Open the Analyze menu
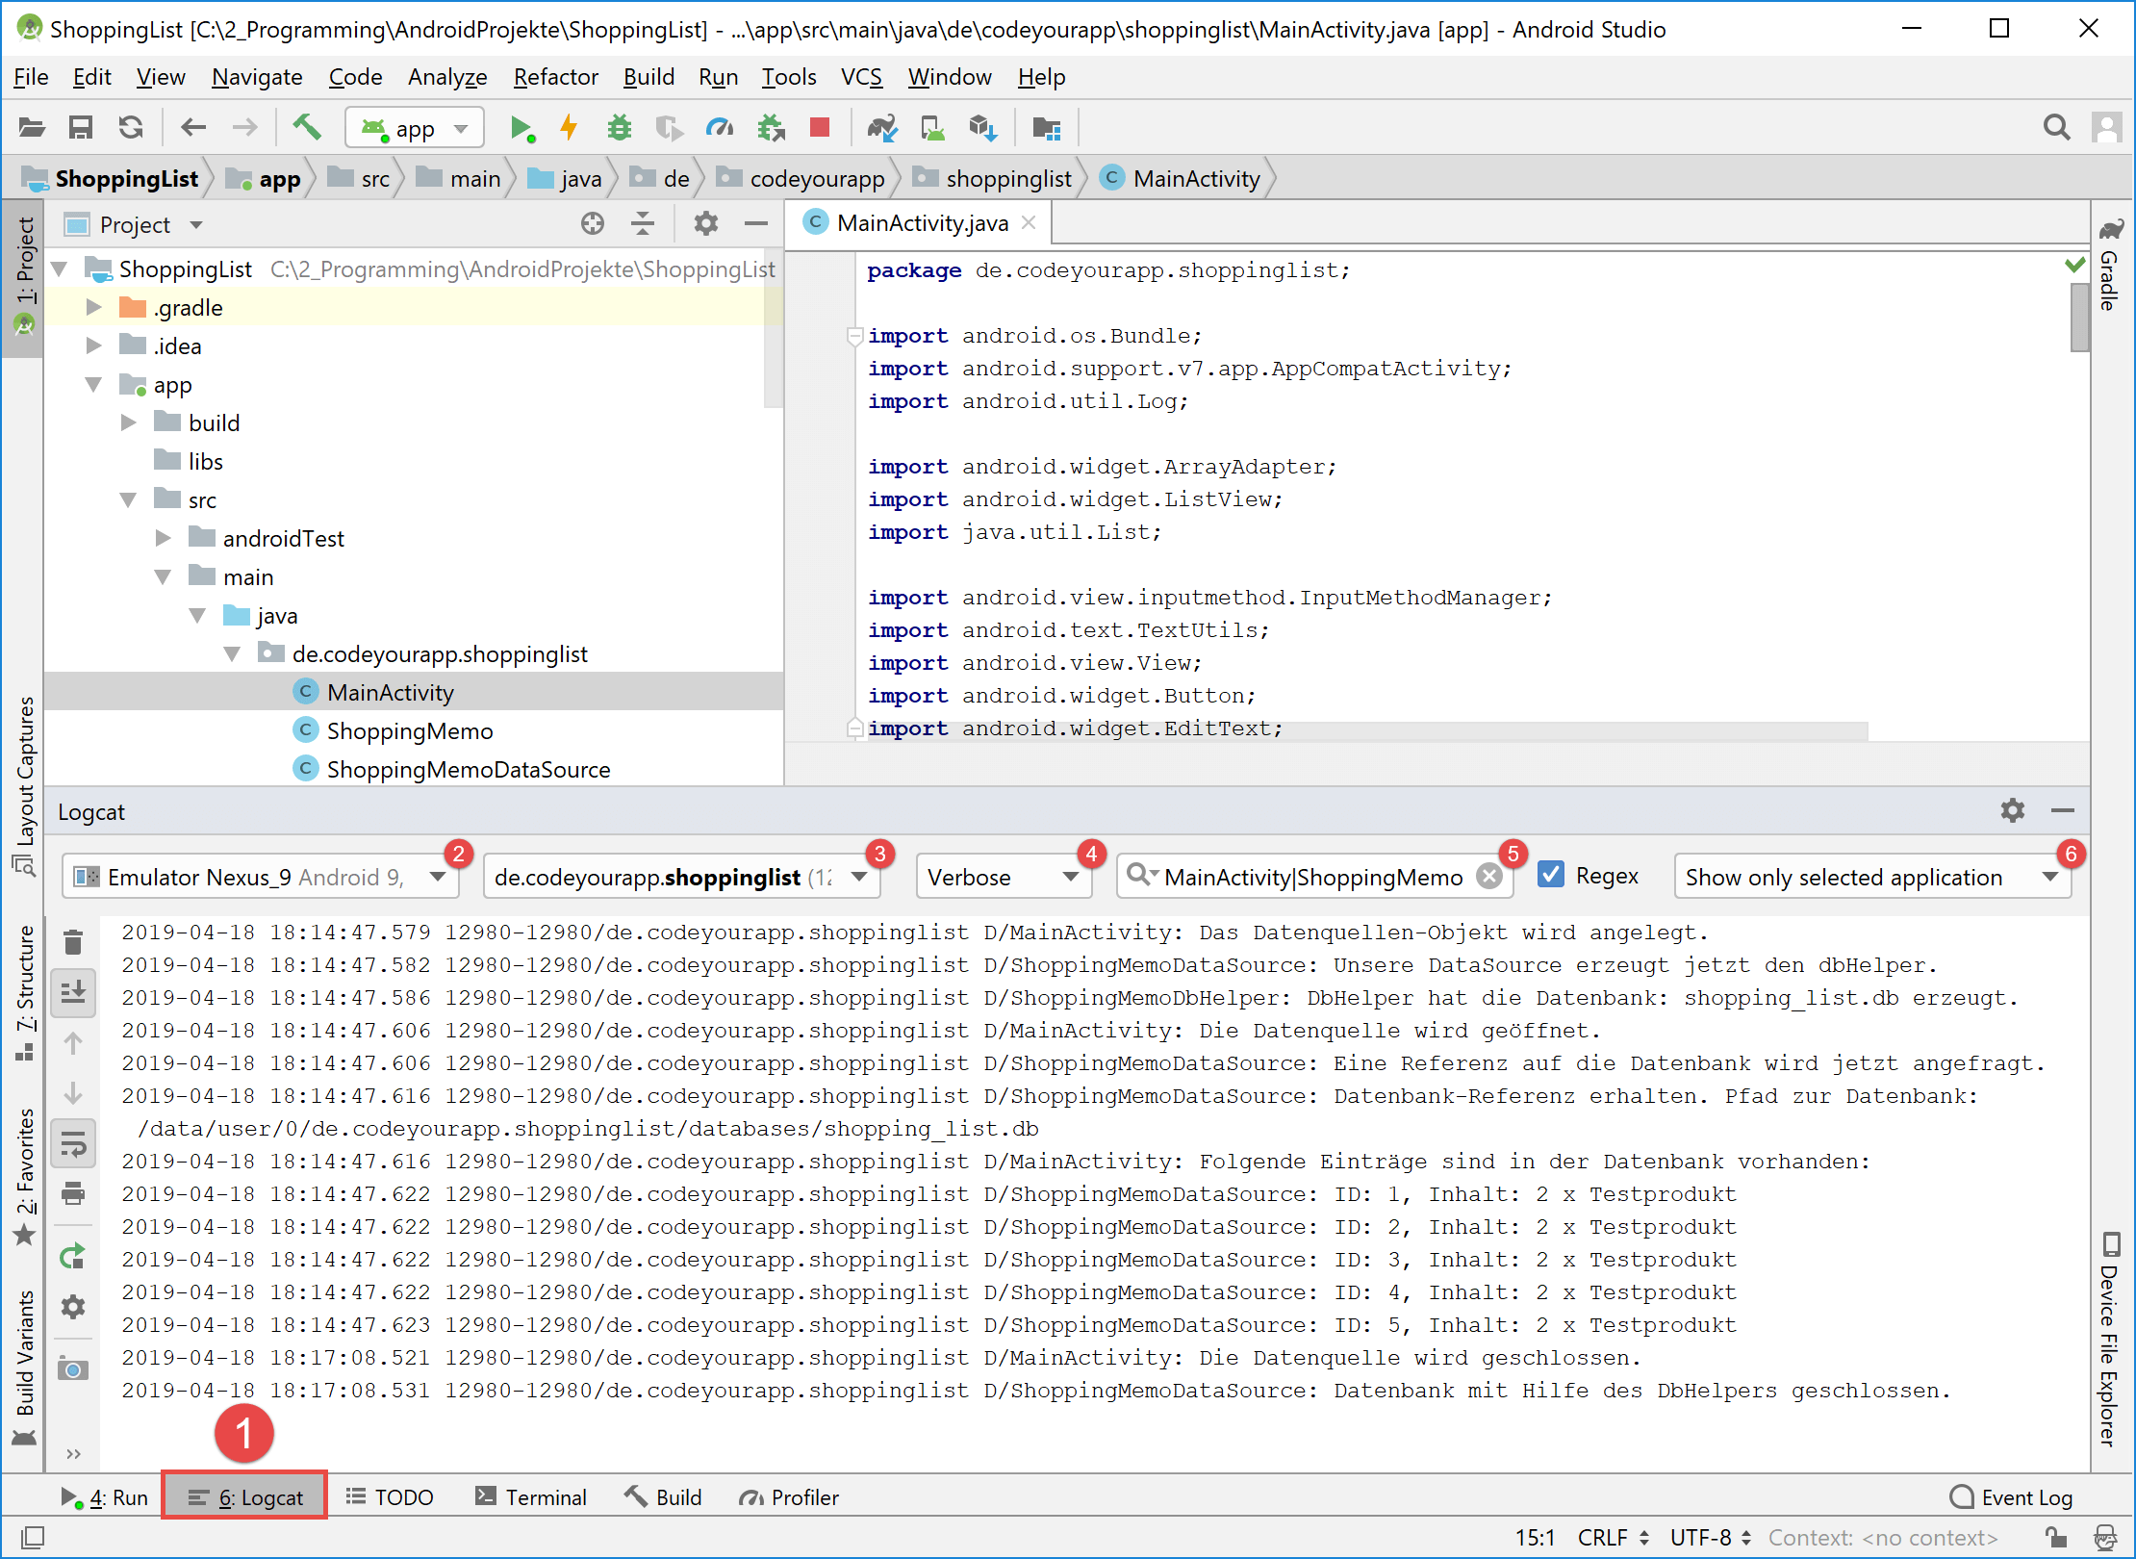The width and height of the screenshot is (2136, 1559). tap(447, 77)
